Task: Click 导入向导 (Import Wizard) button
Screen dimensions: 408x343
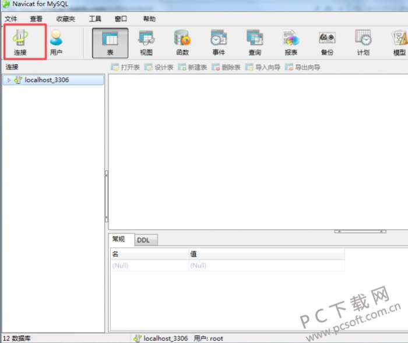Action: tap(263, 67)
